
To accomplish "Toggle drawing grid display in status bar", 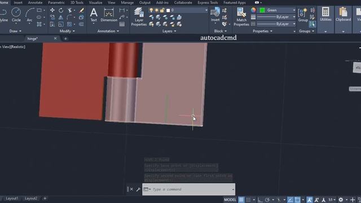I will coord(241,200).
